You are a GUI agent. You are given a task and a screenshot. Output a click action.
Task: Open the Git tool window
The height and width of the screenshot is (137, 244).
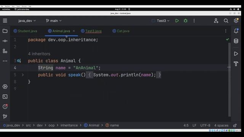pos(5,116)
